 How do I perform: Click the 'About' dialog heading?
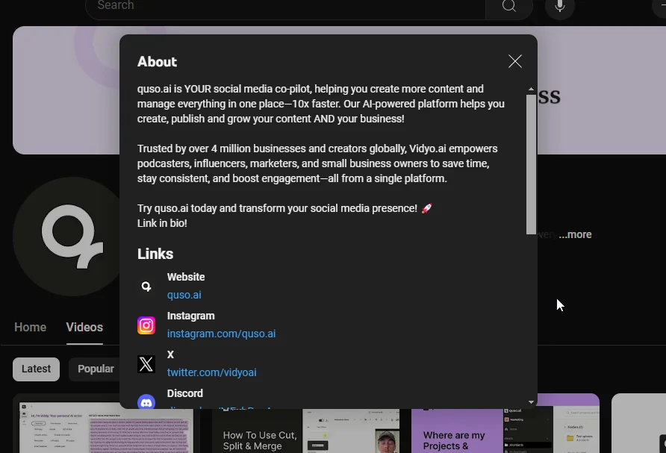click(x=157, y=62)
